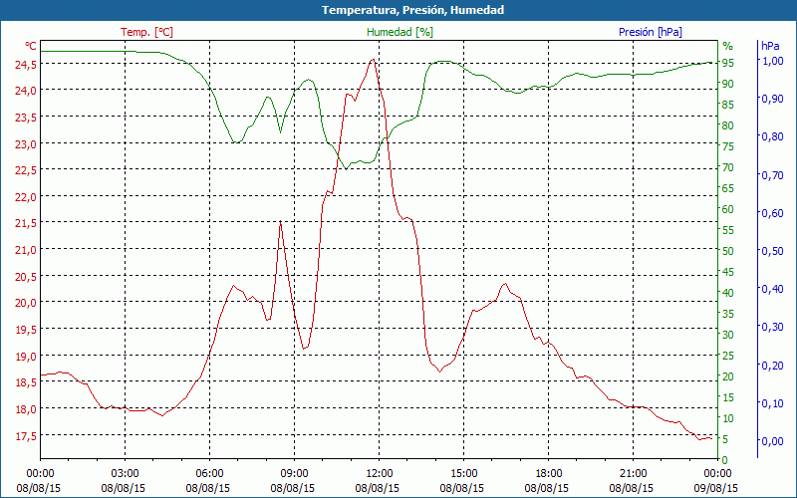
Task: Click the blue '0,40' pressure axis value
Action: [x=773, y=289]
